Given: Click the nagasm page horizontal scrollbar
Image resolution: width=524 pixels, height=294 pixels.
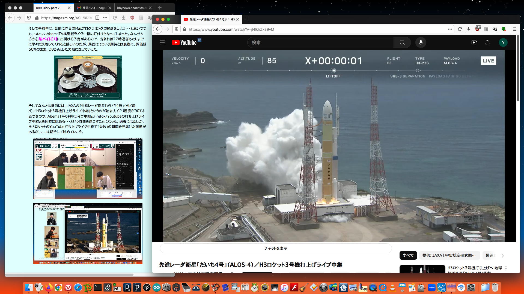Looking at the screenshot, I should (x=70, y=274).
